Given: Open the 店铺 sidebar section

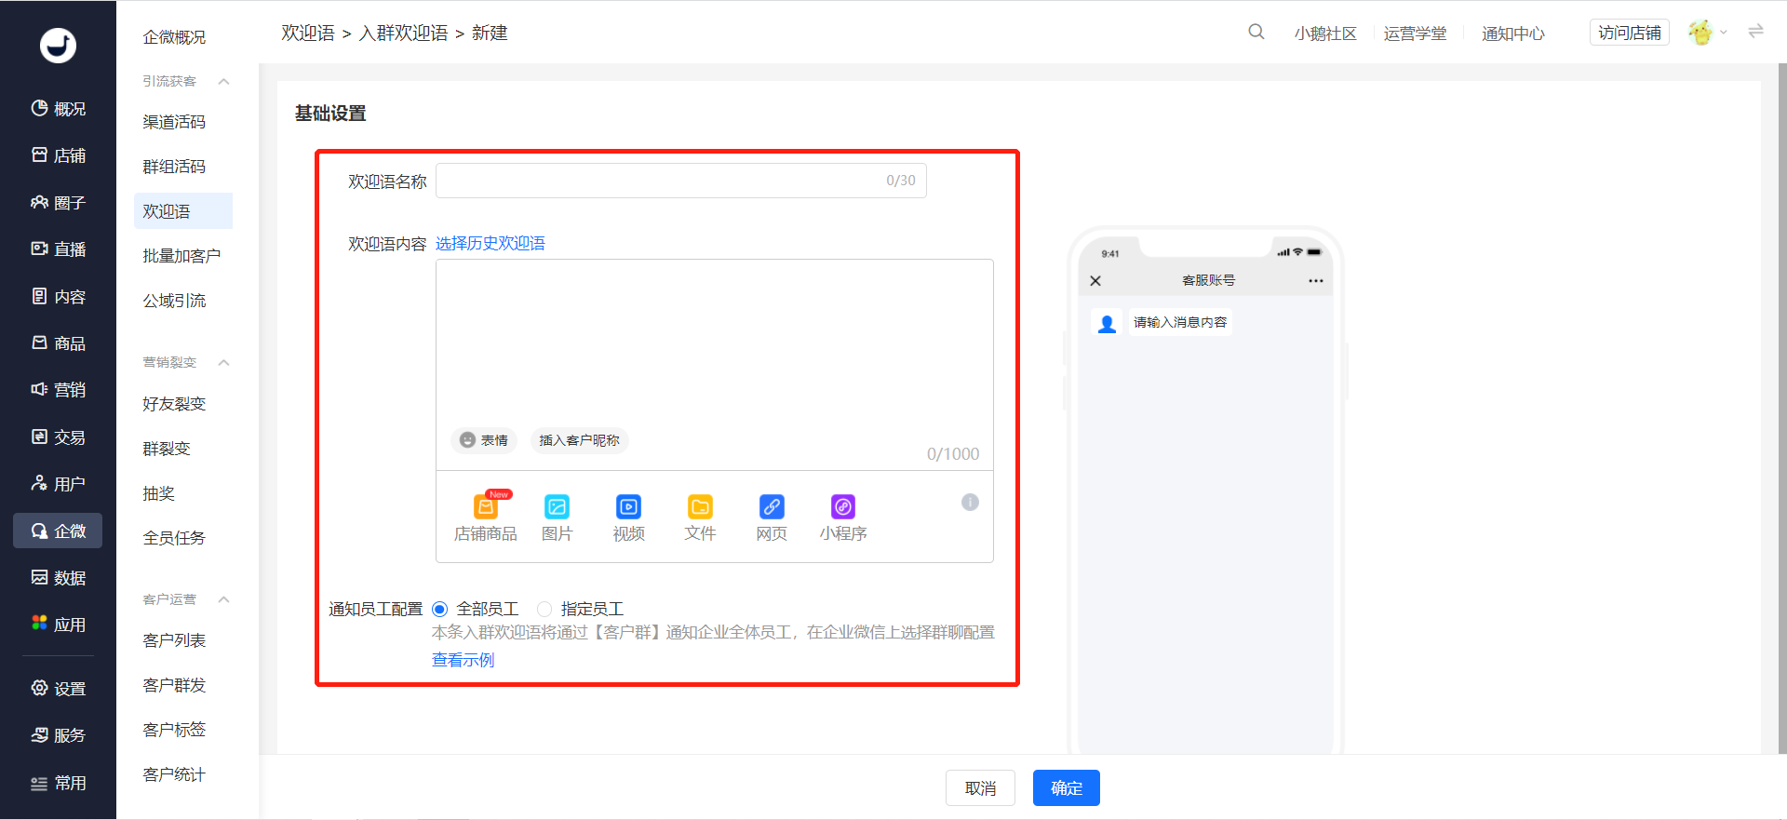Looking at the screenshot, I should (x=58, y=155).
